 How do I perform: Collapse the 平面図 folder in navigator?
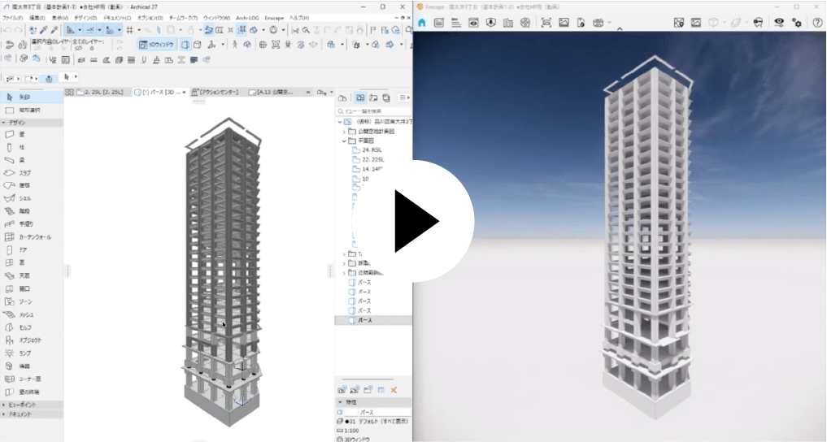click(x=344, y=141)
